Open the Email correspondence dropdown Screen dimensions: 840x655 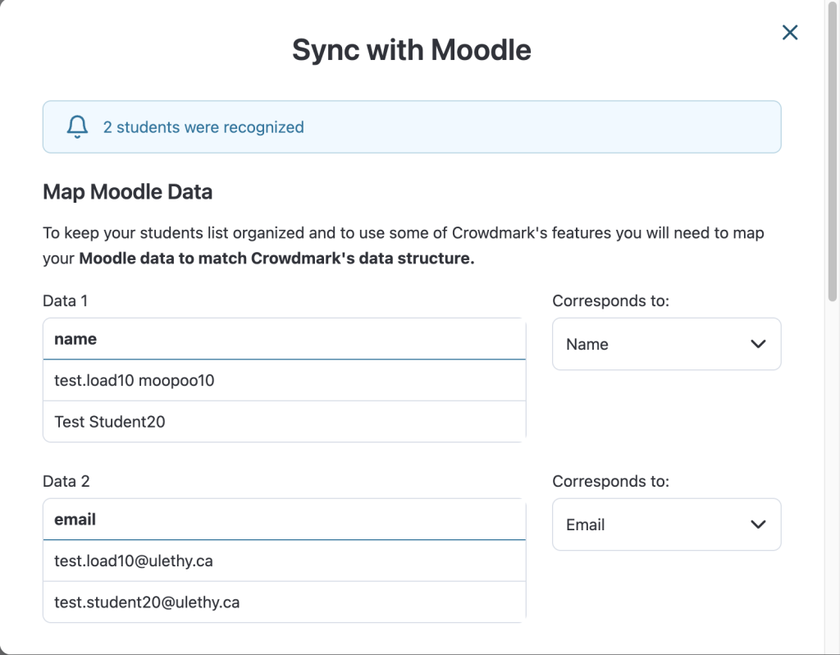tap(666, 524)
